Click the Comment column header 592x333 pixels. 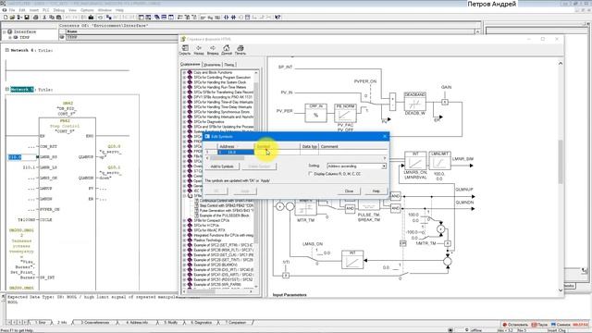coord(353,146)
